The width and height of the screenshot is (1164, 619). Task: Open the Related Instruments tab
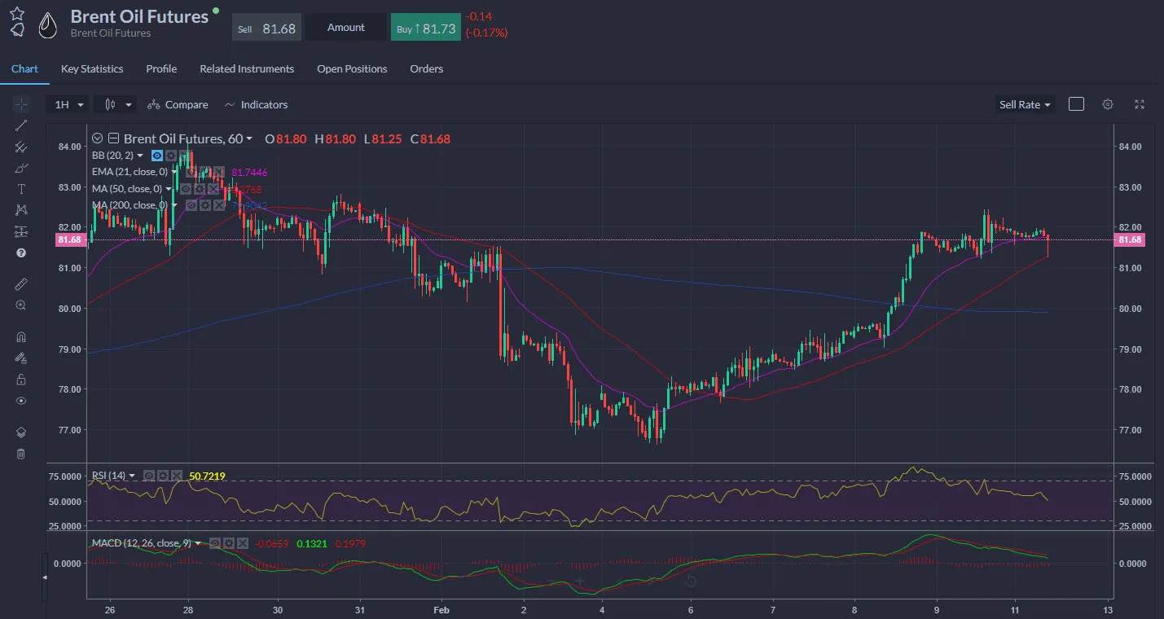247,68
